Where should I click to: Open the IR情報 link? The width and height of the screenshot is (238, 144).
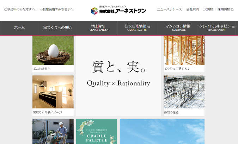pos(208,9)
